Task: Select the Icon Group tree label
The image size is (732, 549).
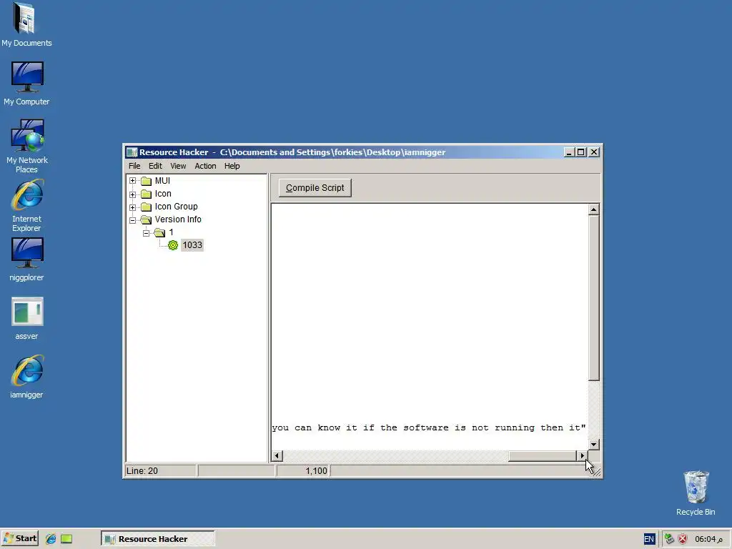Action: pos(177,207)
